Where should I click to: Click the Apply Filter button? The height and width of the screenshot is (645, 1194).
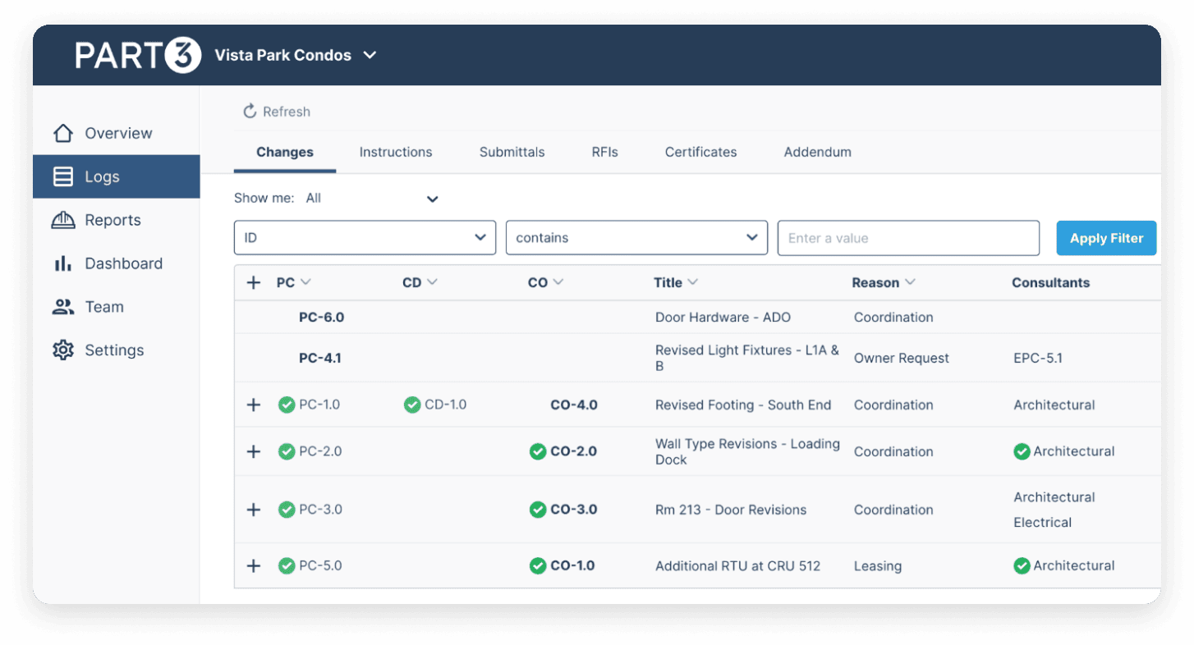tap(1106, 238)
